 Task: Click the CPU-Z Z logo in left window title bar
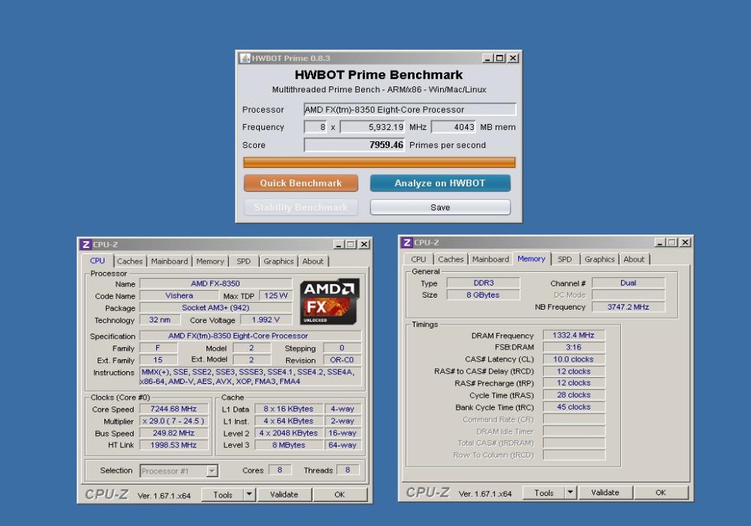tap(86, 244)
